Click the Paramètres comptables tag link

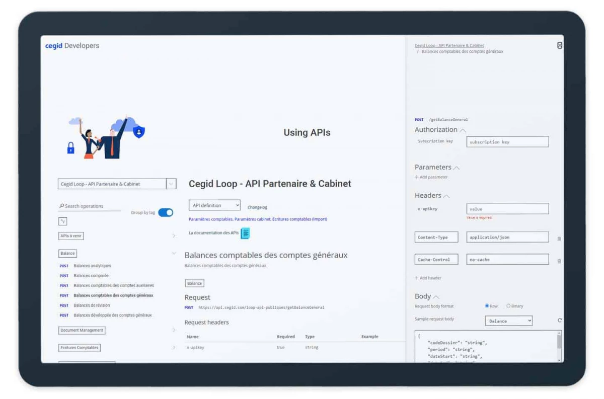[211, 219]
